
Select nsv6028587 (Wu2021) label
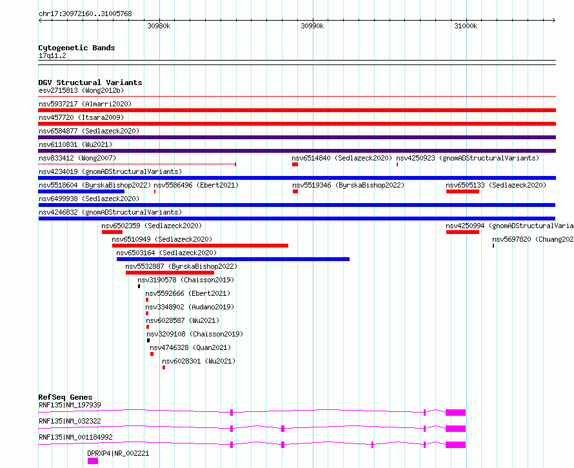(183, 320)
